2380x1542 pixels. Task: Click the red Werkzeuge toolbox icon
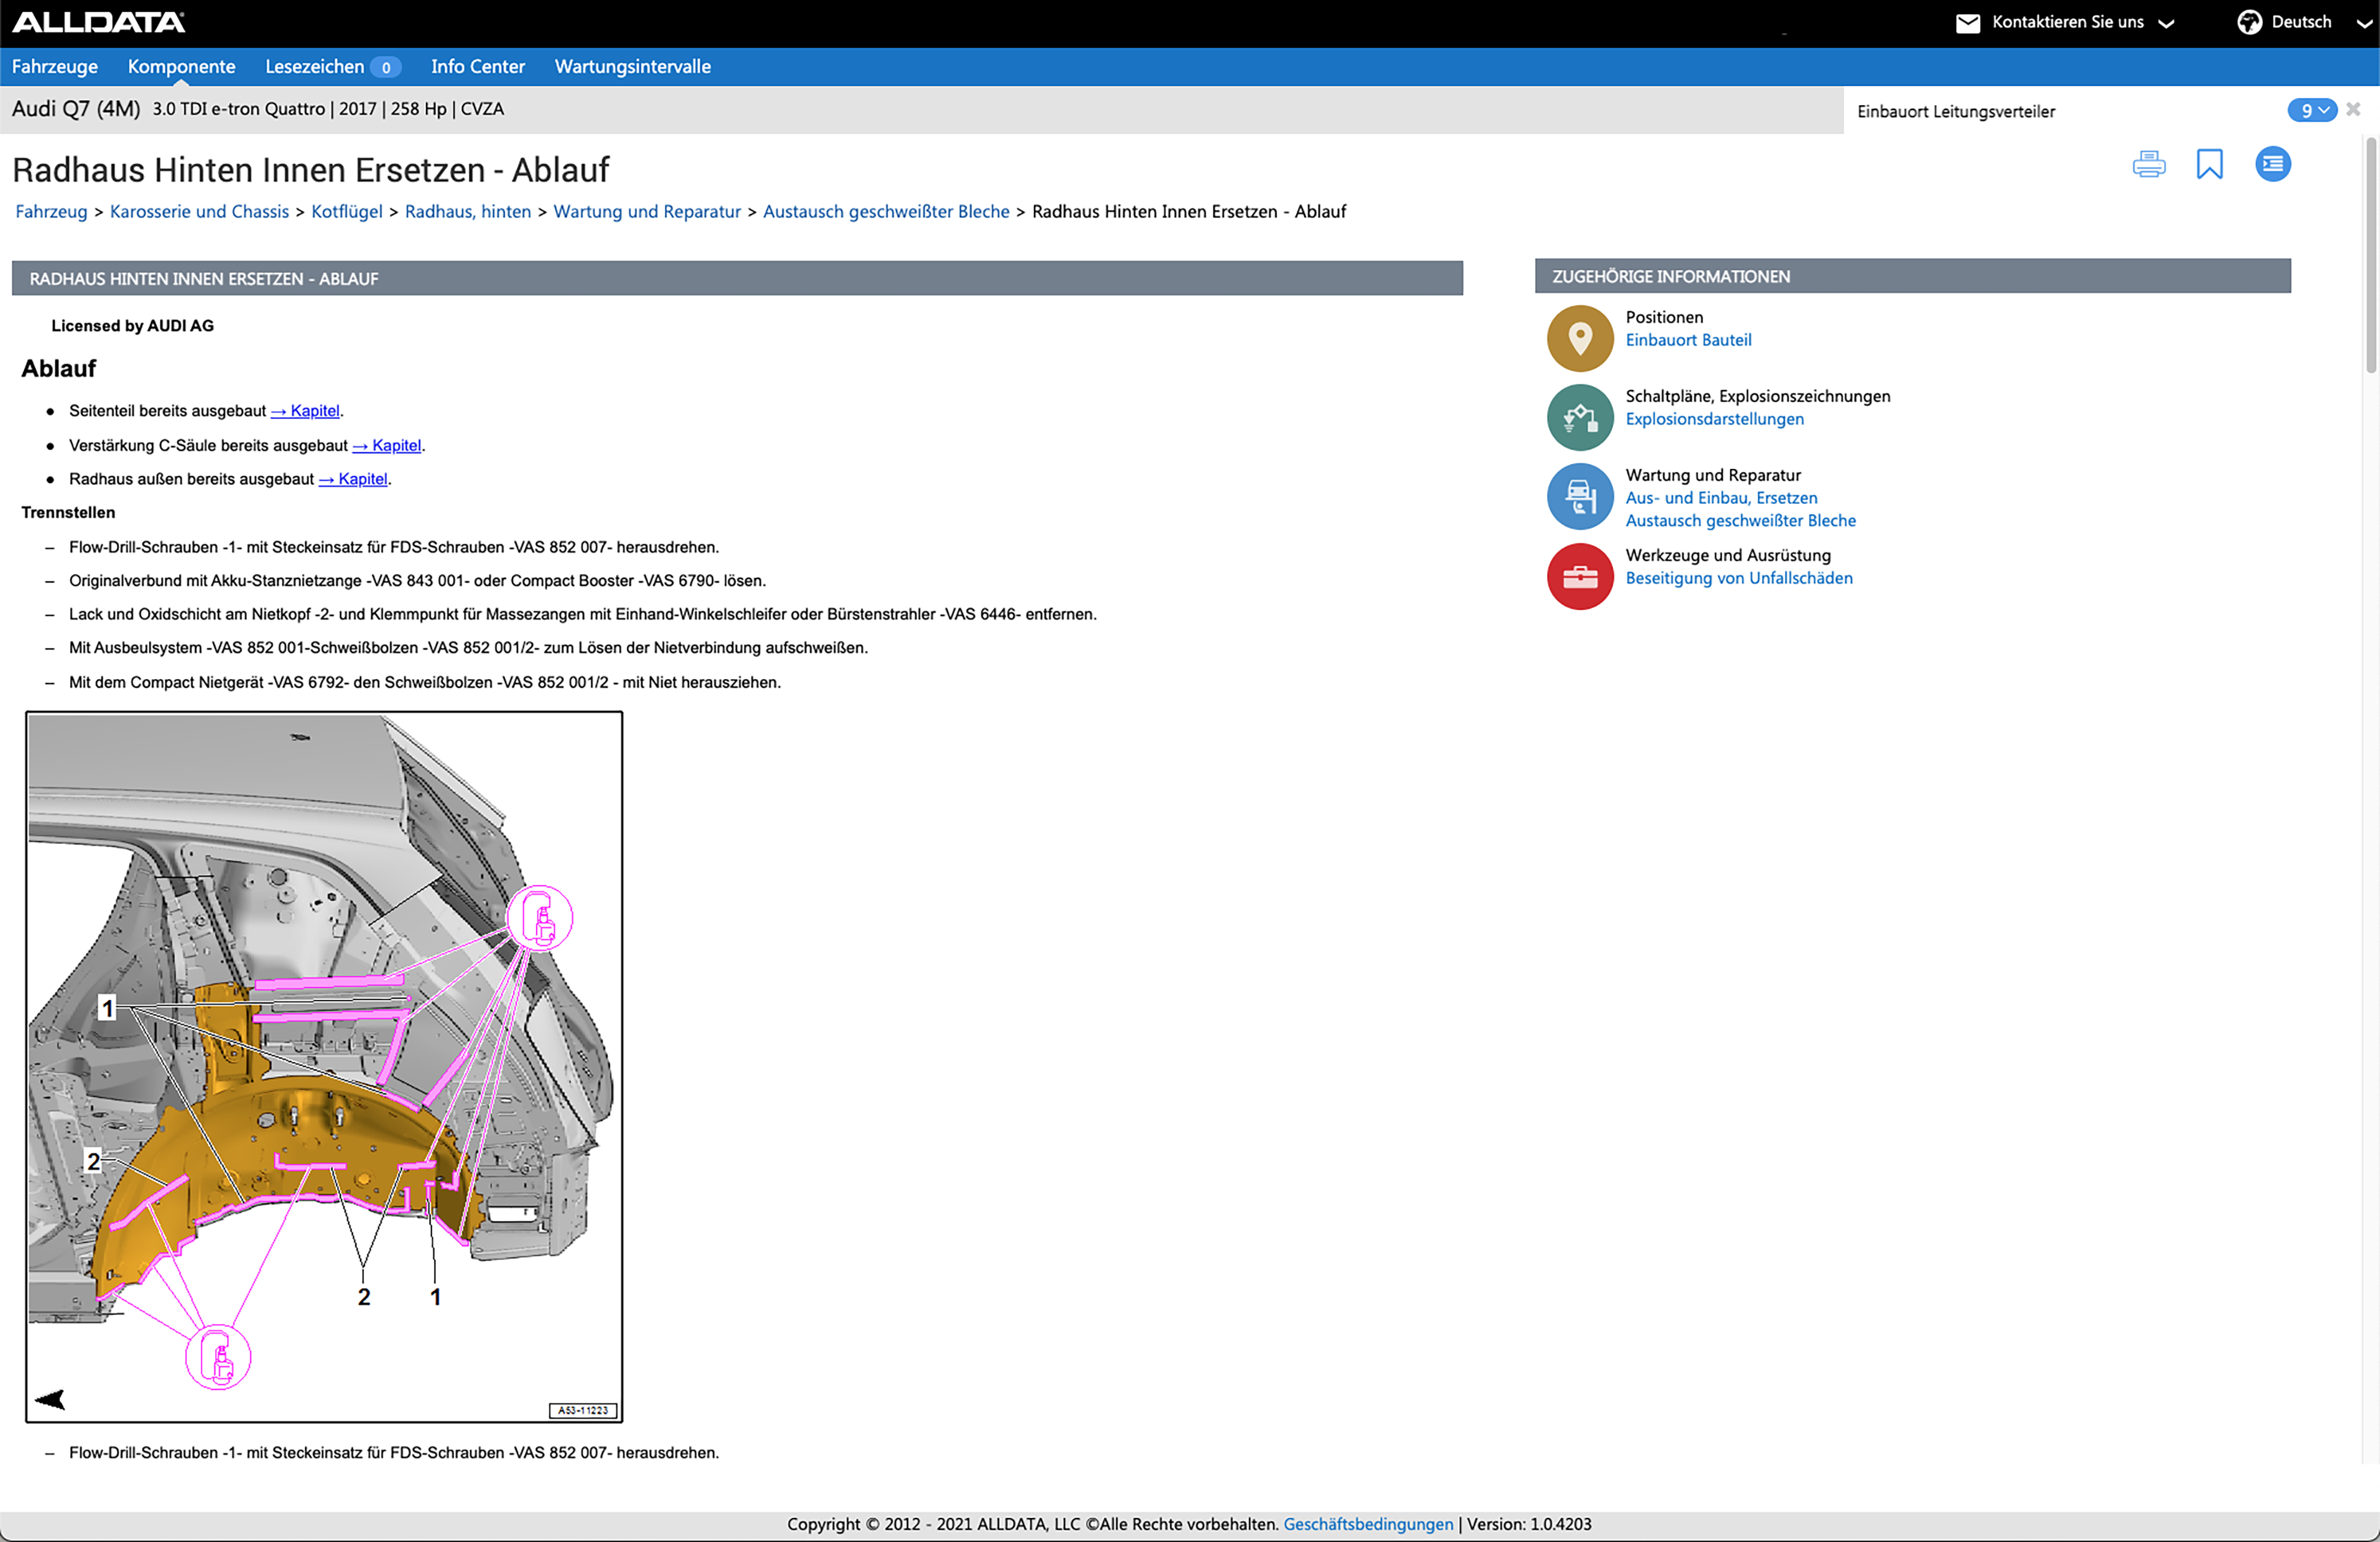pyautogui.click(x=1579, y=576)
